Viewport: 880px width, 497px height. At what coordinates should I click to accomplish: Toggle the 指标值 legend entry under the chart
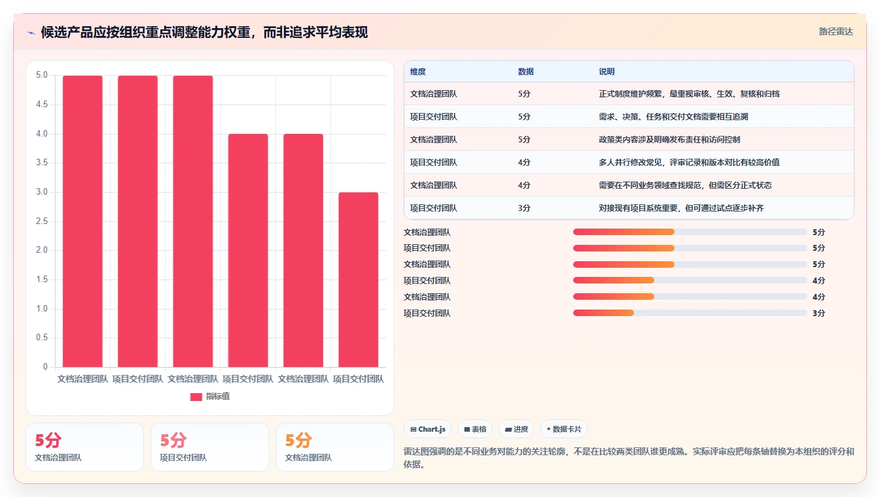pos(210,396)
